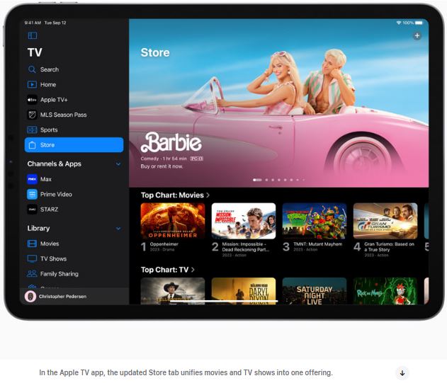The width and height of the screenshot is (447, 383).
Task: Click 'Gran Turismo: Based on a True Story' title
Action: click(389, 247)
